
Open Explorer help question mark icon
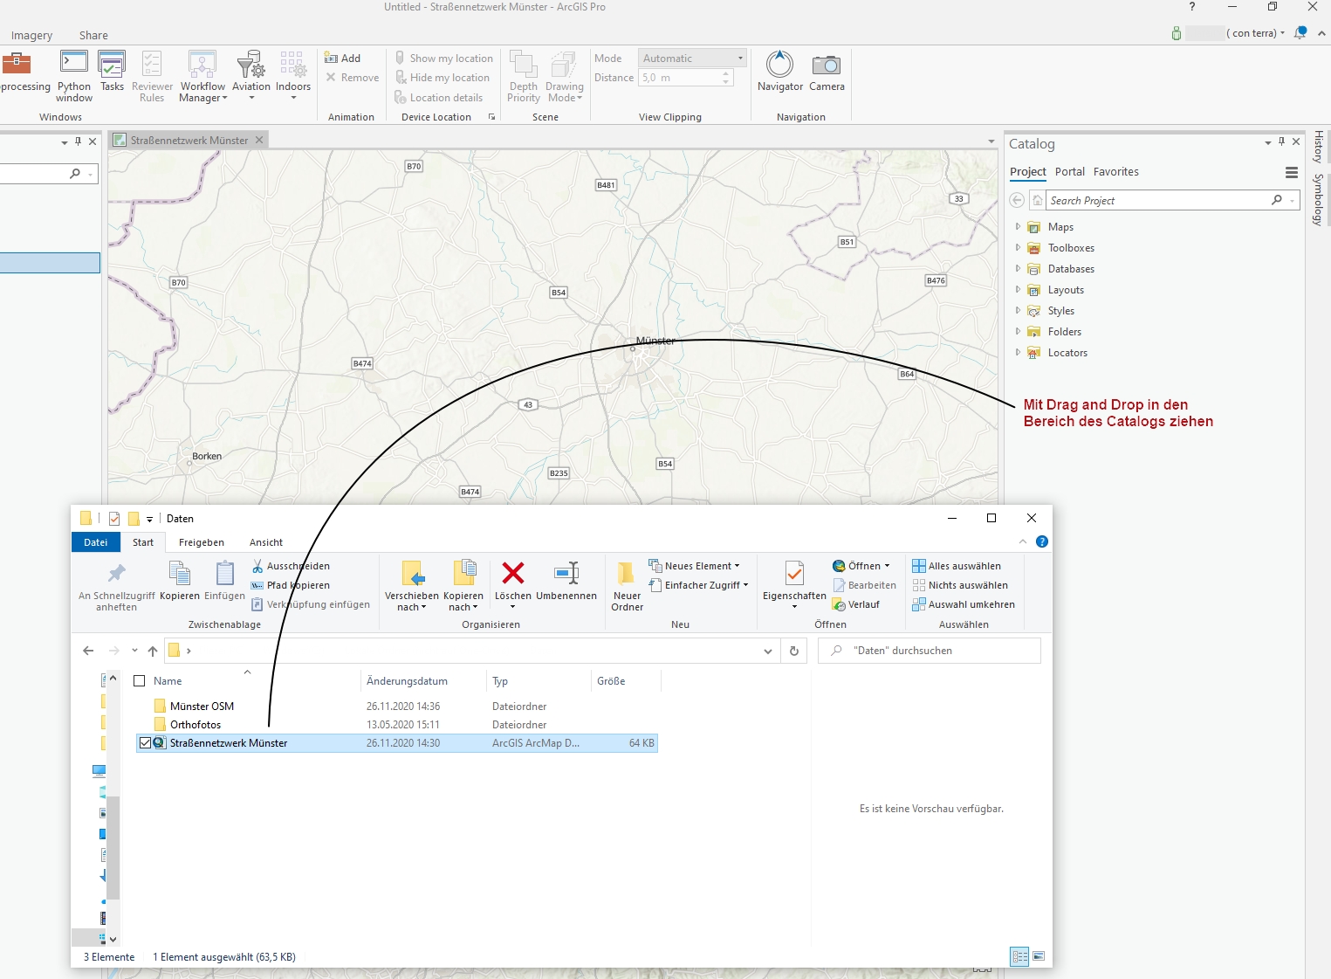coord(1041,541)
